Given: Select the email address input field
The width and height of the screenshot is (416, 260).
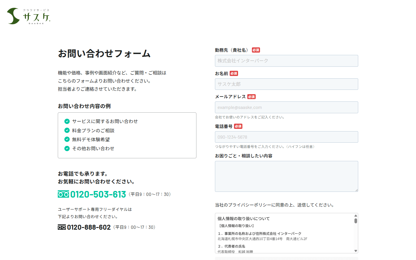Looking at the screenshot, I should tap(286, 107).
